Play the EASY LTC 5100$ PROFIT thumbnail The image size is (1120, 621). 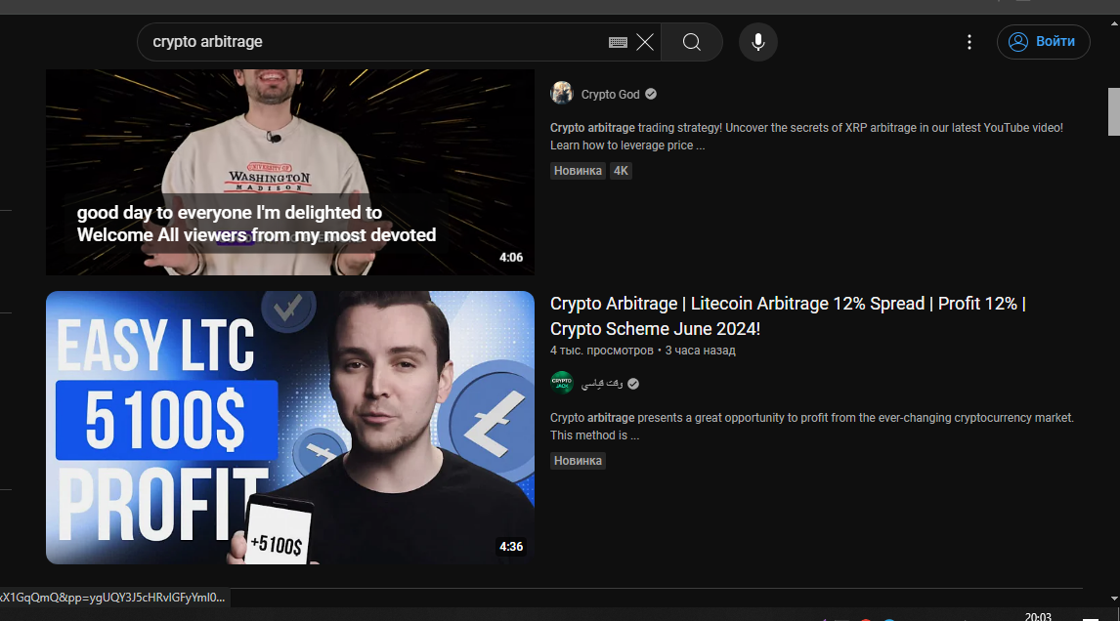point(290,428)
